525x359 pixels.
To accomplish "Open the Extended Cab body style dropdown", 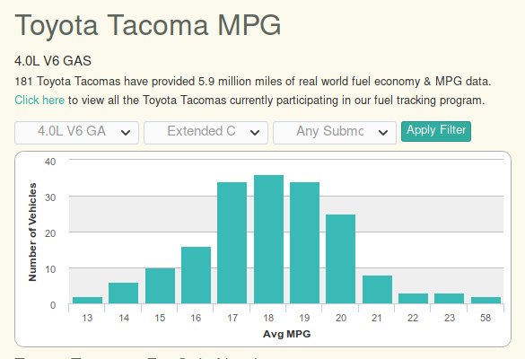I will pos(206,133).
